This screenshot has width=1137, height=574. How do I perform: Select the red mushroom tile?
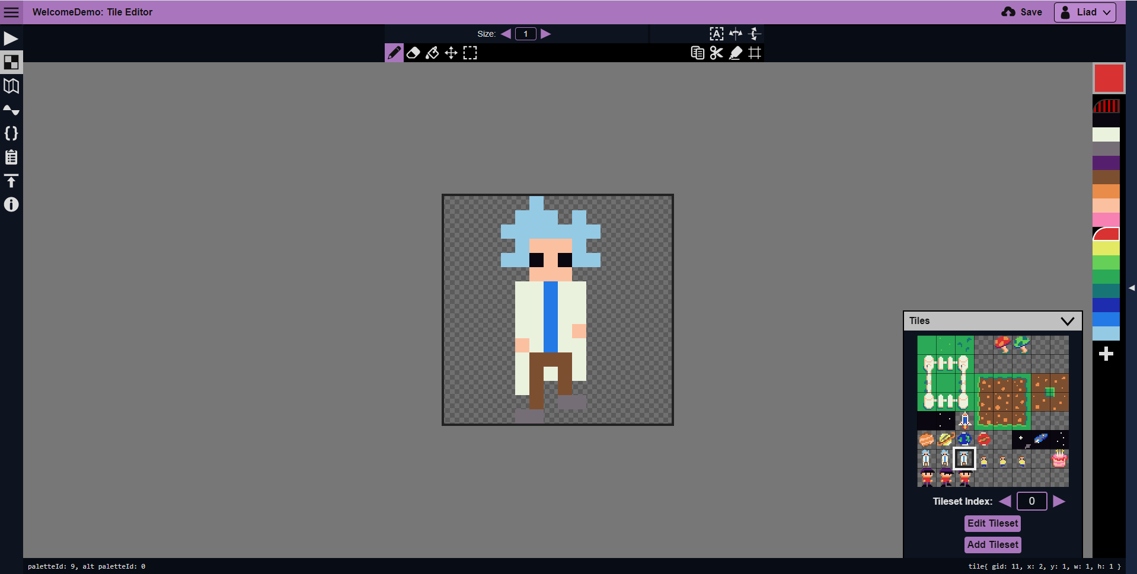pos(1002,344)
